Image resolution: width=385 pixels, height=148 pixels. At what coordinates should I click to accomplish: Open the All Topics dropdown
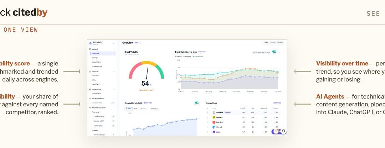click(x=144, y=109)
